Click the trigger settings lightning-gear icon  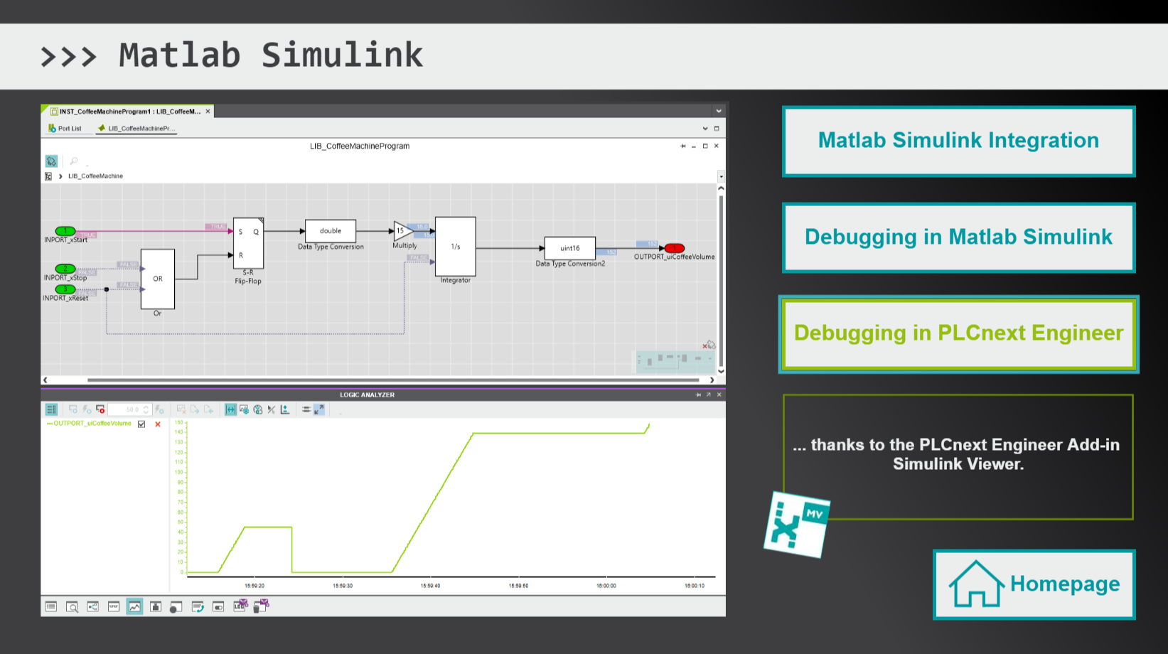click(159, 409)
